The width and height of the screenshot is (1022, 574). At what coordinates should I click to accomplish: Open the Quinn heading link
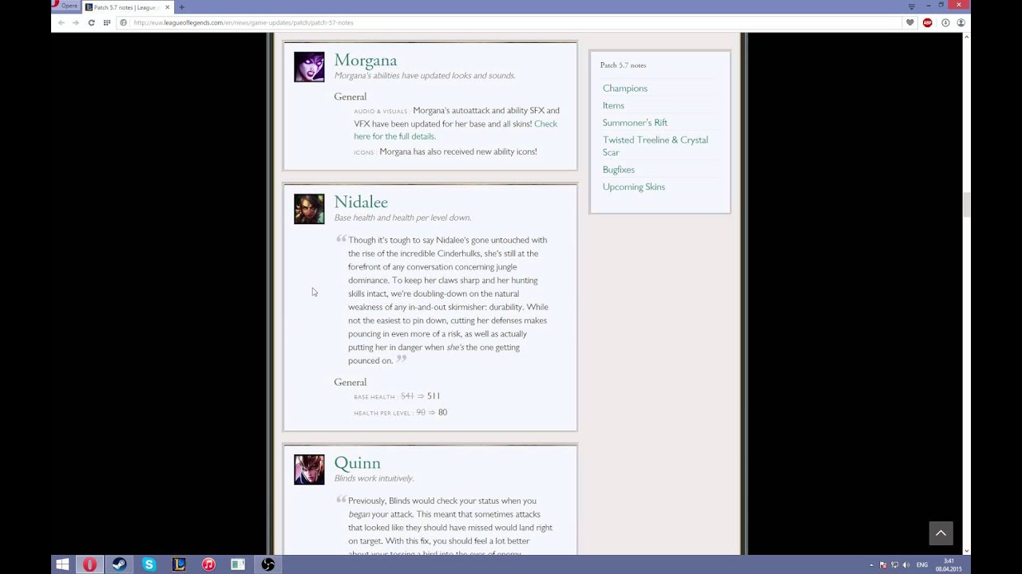tap(357, 463)
